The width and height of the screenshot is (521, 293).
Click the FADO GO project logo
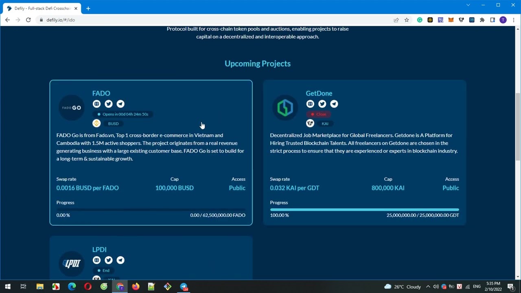pos(72,108)
